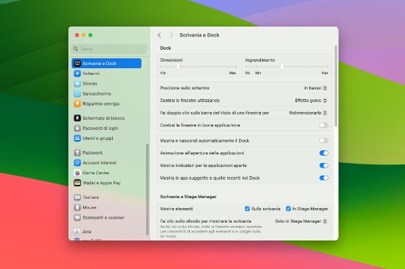
Task: Open Game Center settings
Action: [106, 173]
